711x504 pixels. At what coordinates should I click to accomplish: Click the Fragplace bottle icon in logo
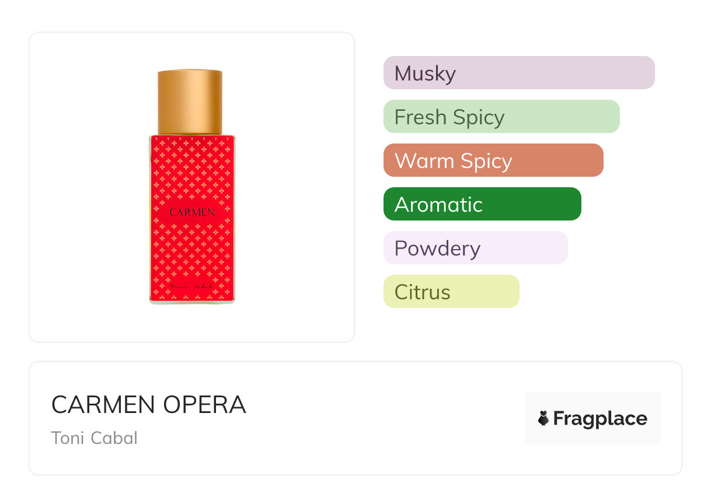click(543, 418)
